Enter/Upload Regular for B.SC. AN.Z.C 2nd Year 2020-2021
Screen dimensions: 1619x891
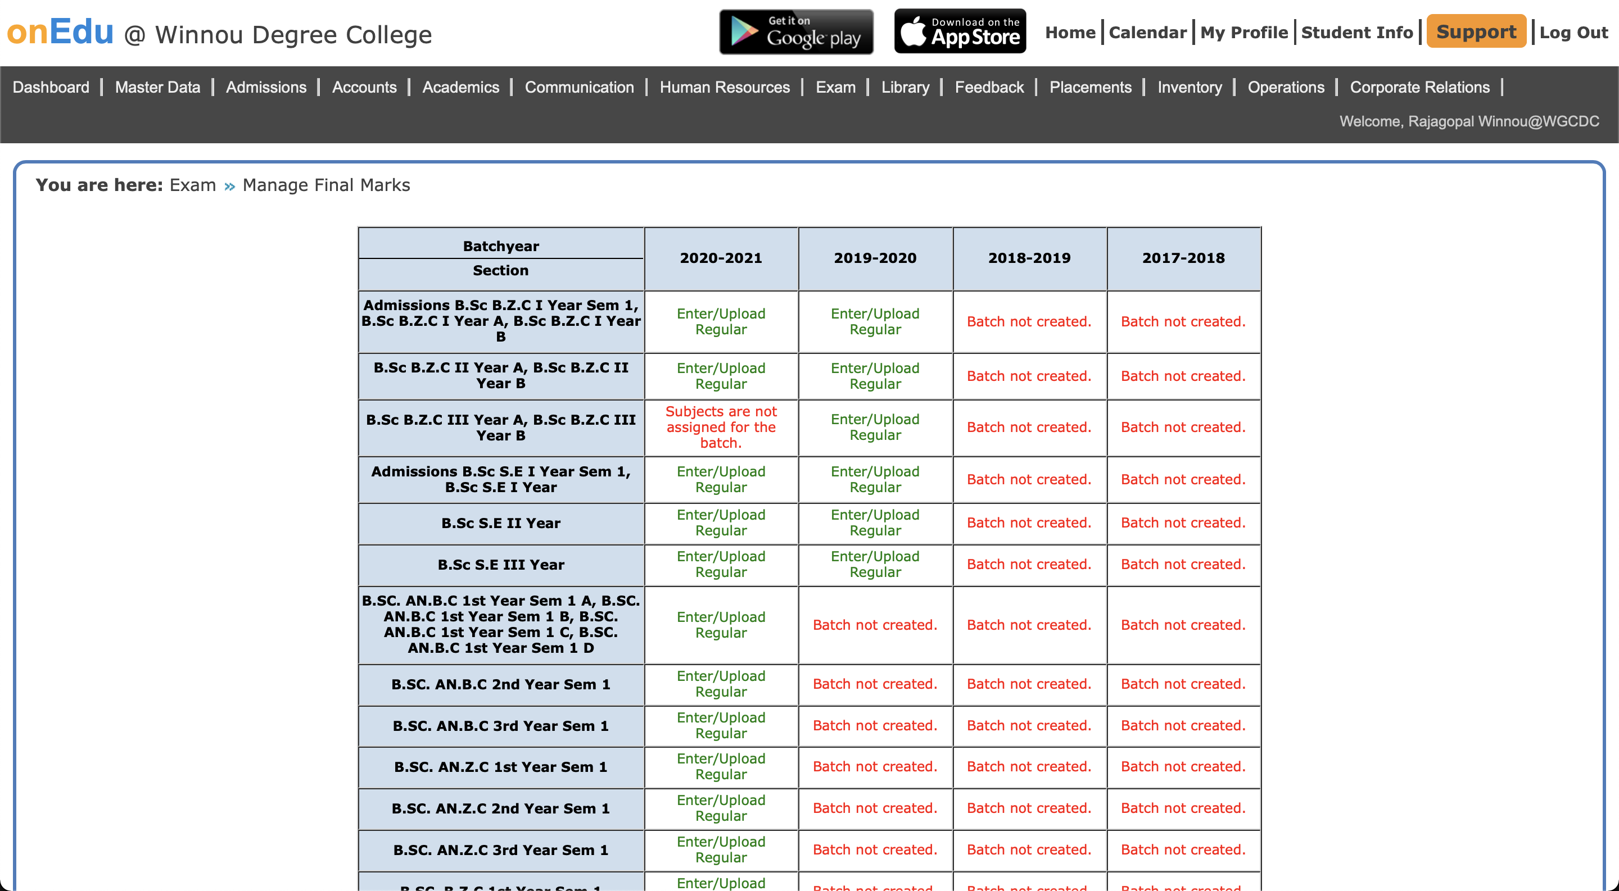coord(720,808)
